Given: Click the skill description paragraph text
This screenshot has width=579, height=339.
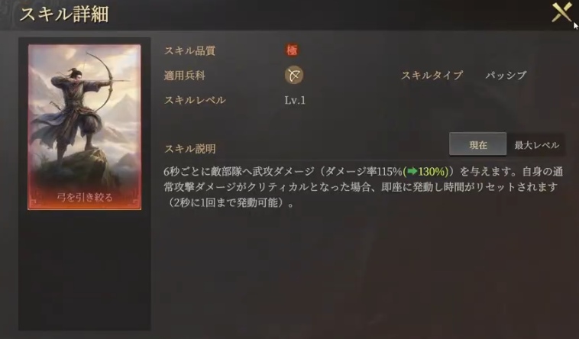Looking at the screenshot, I should pos(364,187).
